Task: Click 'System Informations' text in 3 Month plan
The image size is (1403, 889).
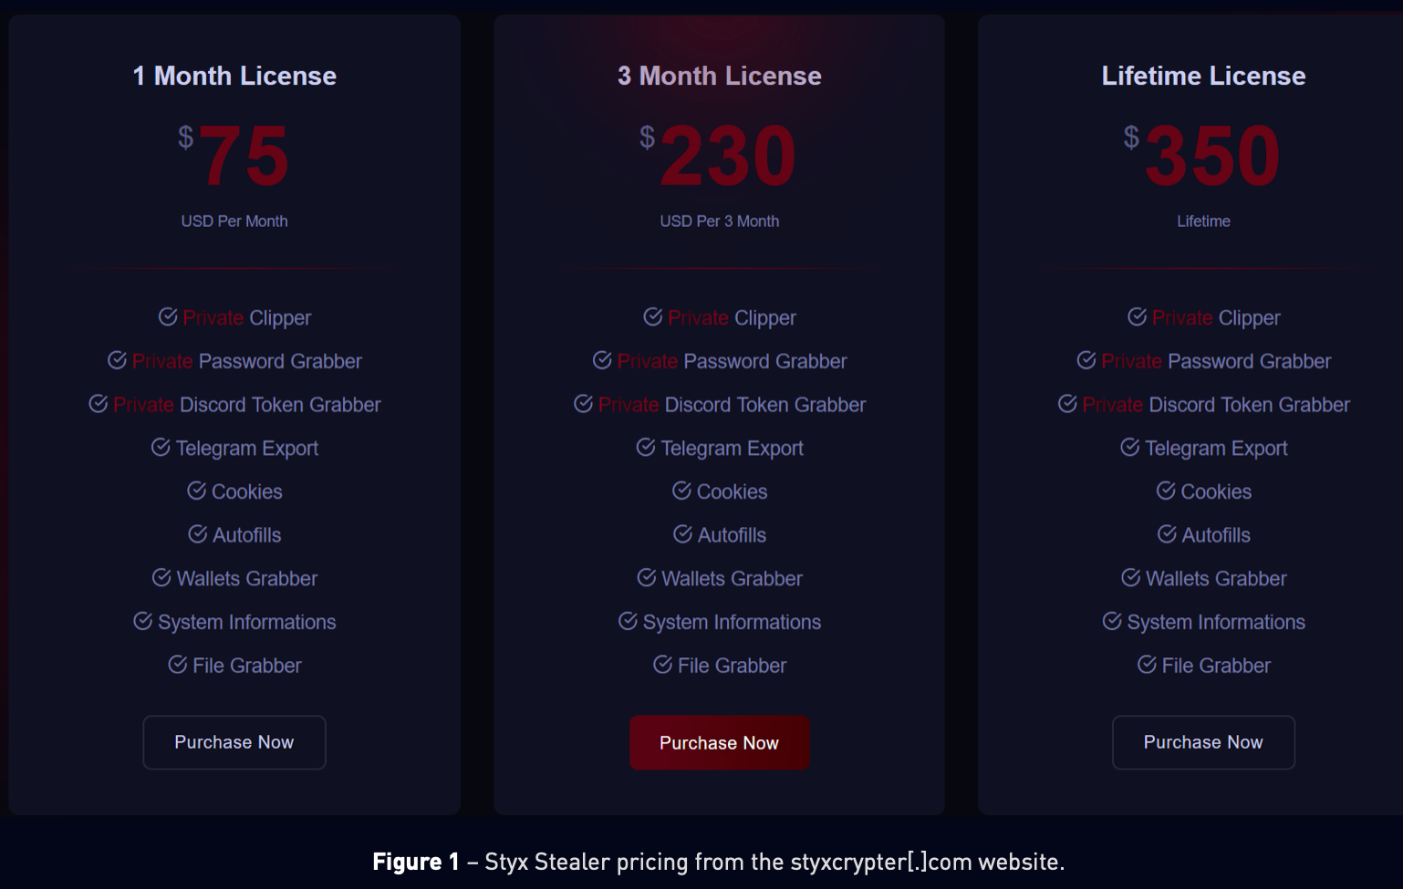Action: pyautogui.click(x=733, y=623)
